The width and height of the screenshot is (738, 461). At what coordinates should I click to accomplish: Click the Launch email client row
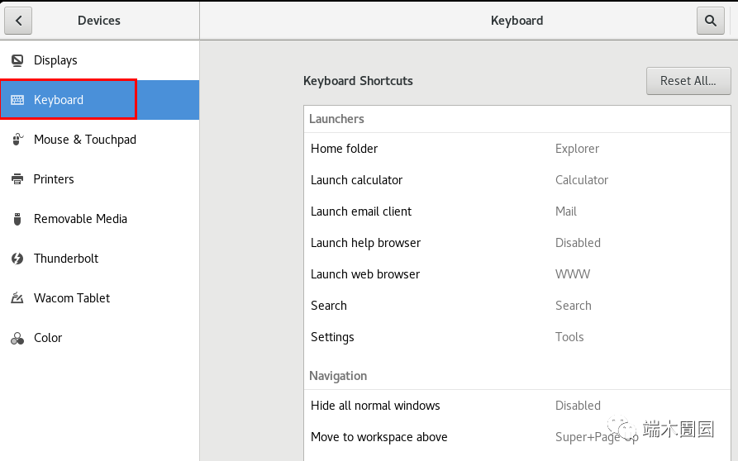(517, 211)
